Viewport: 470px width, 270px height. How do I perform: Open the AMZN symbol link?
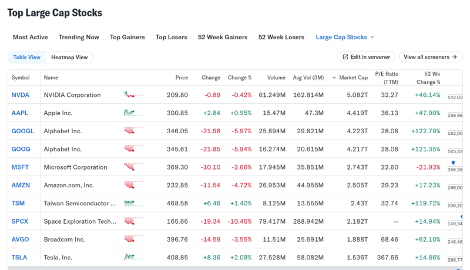coord(21,185)
